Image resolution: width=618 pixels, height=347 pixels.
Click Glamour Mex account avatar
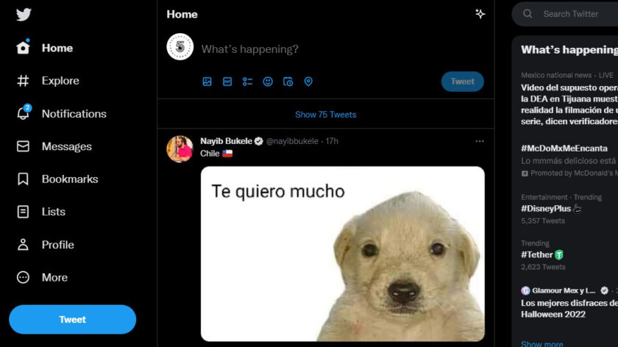(525, 290)
